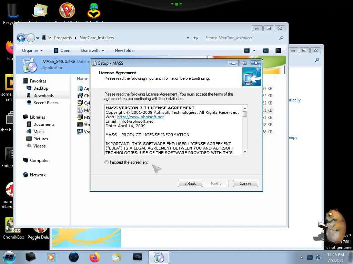Click the 'Sto' file icon in list
353x264 pixels.
80,124
